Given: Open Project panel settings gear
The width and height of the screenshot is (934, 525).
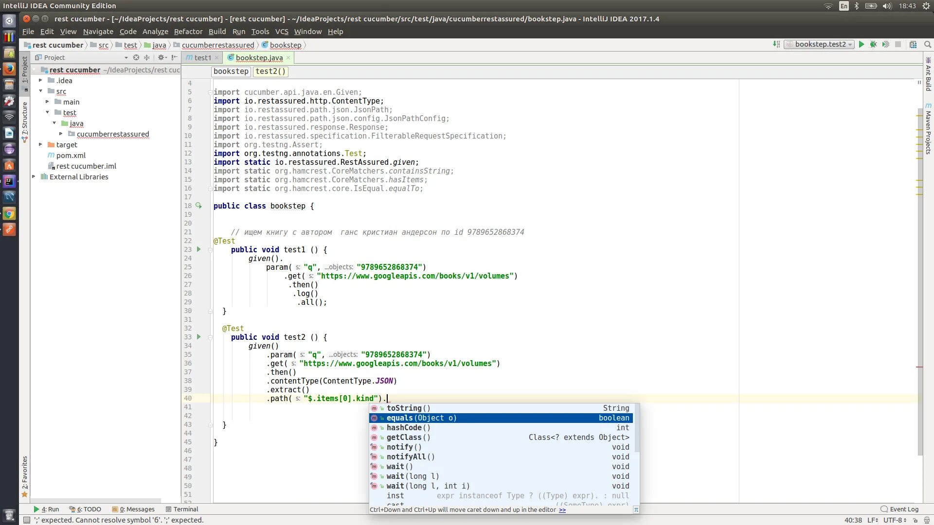Looking at the screenshot, I should coord(162,57).
